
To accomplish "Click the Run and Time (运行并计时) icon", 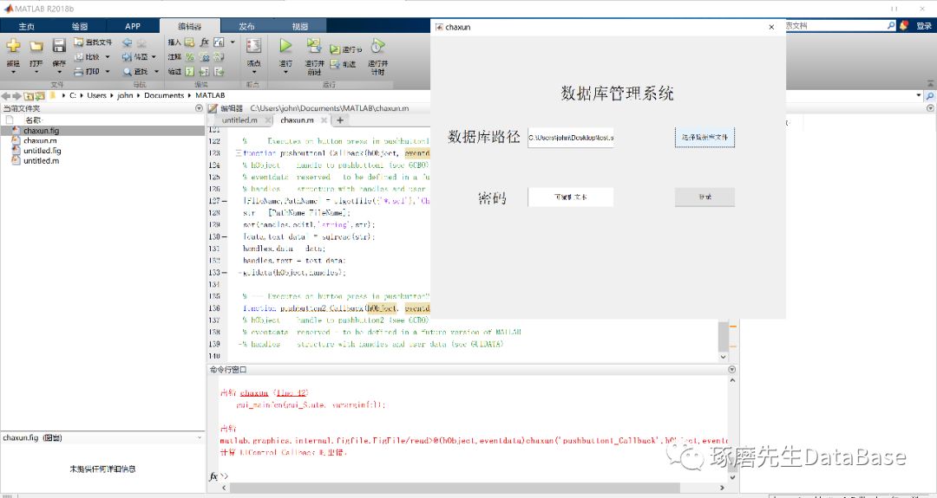I will coord(377,46).
